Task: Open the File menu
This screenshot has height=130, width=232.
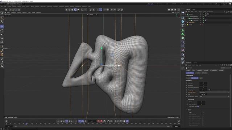Action: [x=1, y=6]
